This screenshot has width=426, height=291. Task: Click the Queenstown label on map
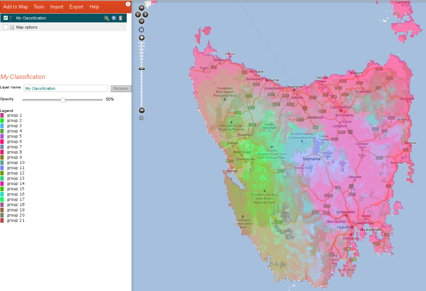tap(246, 159)
